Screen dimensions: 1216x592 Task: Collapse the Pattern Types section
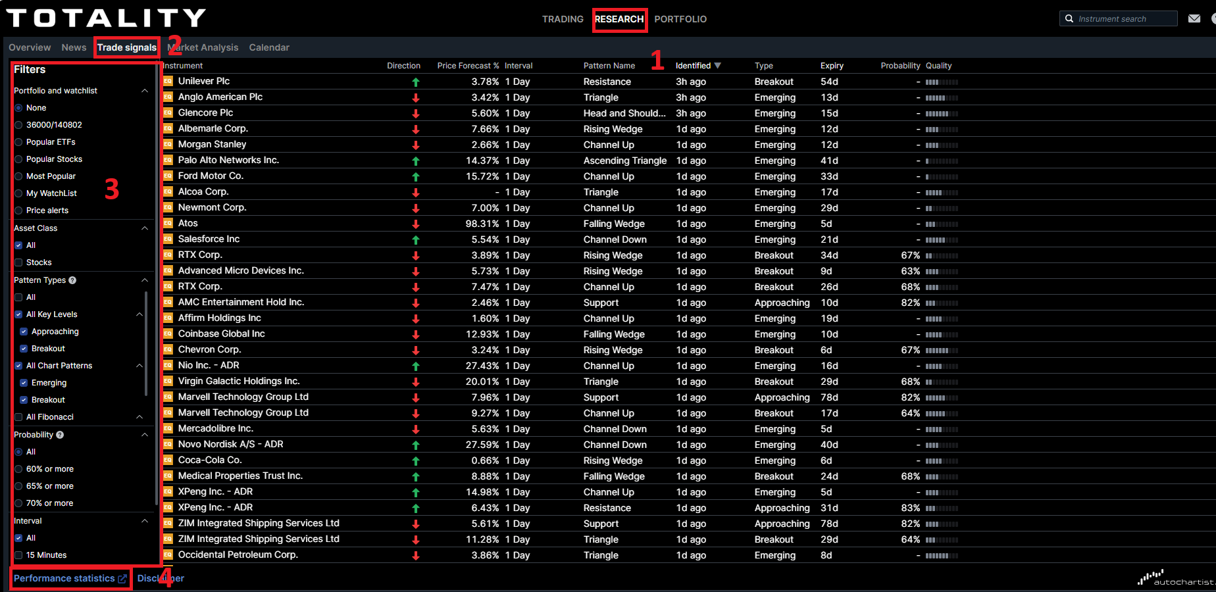click(145, 280)
